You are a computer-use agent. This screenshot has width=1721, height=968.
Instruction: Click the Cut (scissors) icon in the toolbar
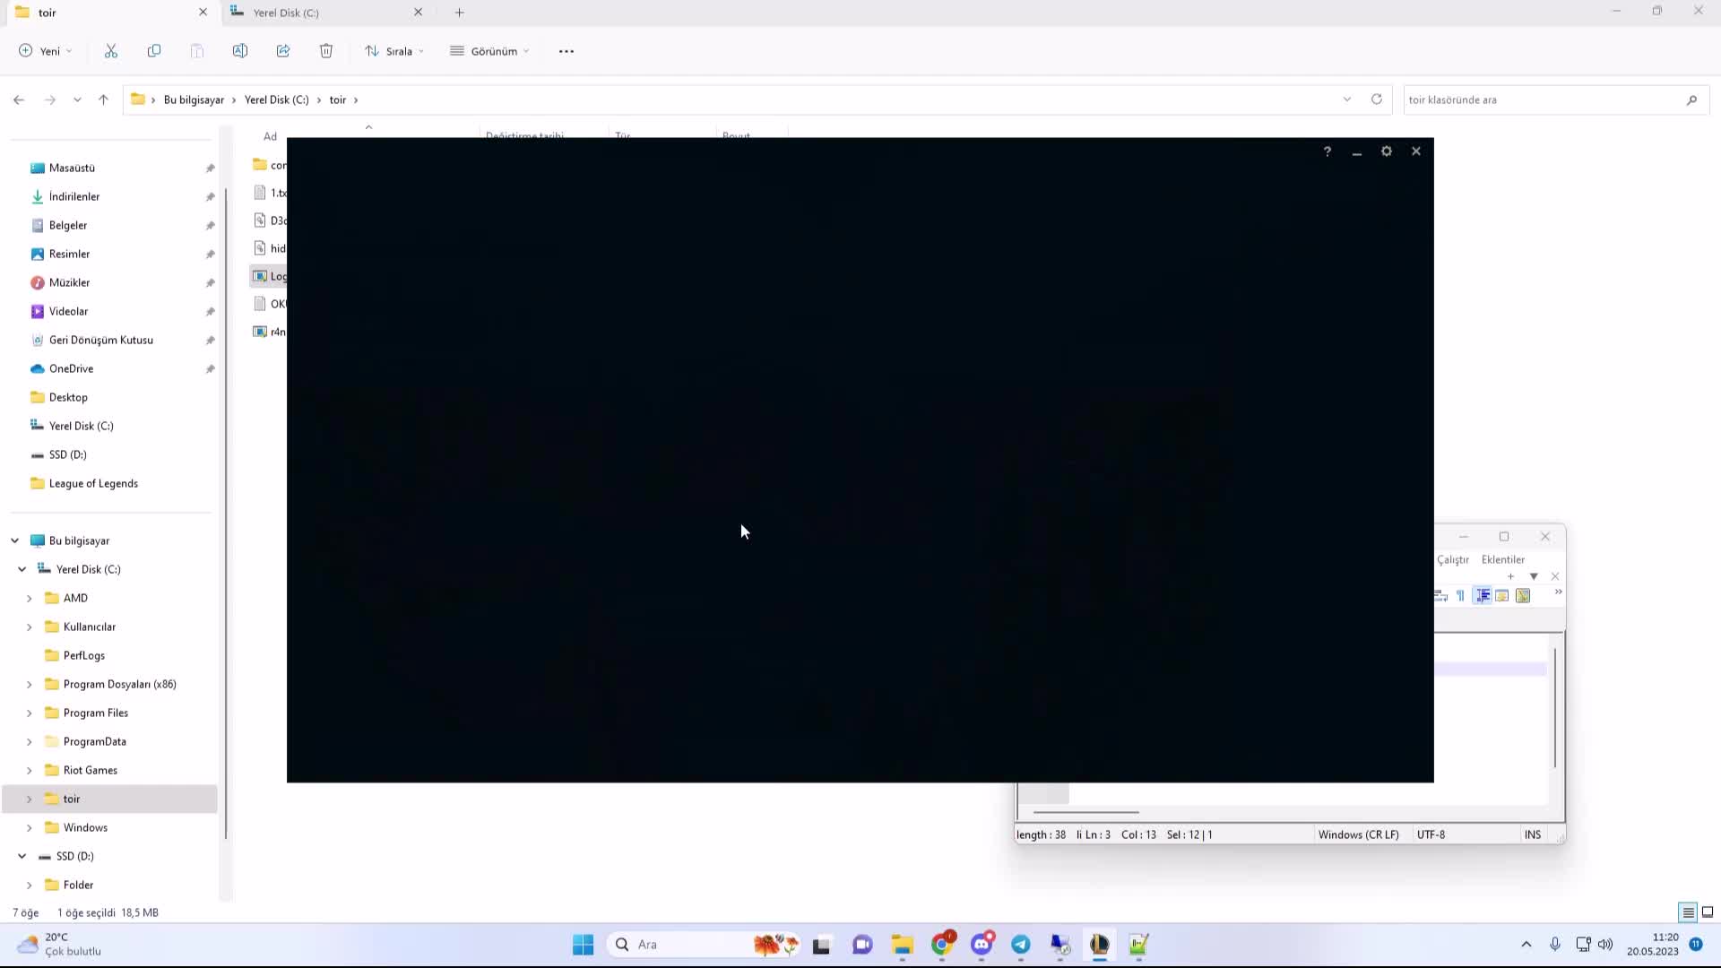click(110, 51)
